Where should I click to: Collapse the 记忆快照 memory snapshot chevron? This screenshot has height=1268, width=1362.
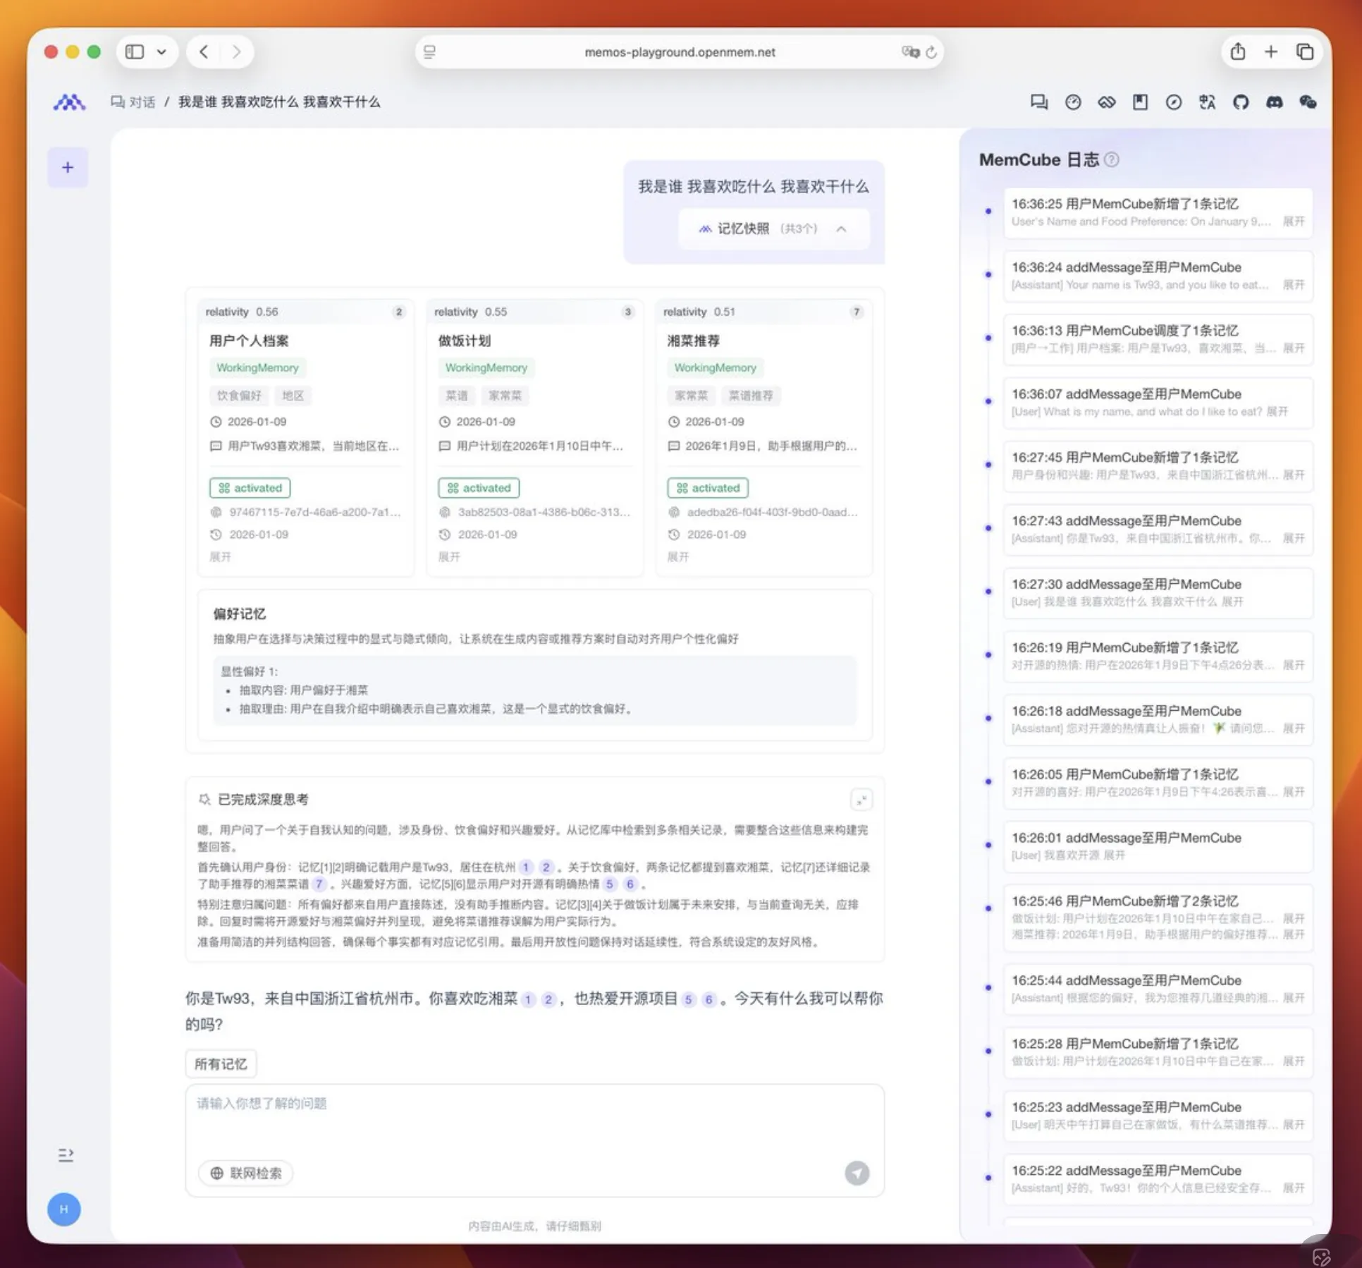[841, 229]
